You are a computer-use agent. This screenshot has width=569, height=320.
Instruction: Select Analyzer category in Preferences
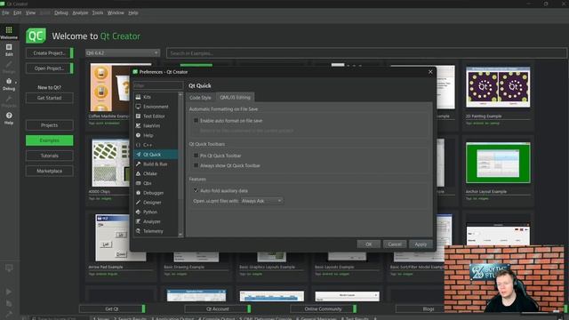click(156, 221)
